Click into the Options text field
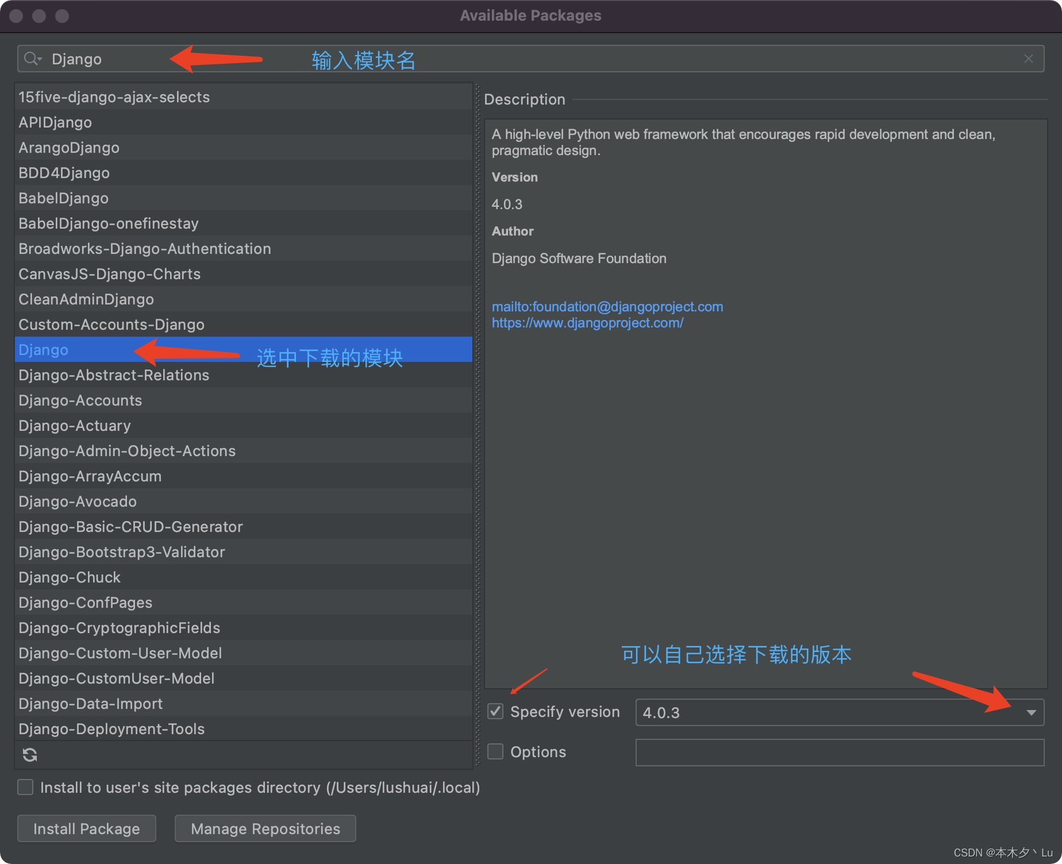1062x864 pixels. click(x=840, y=753)
